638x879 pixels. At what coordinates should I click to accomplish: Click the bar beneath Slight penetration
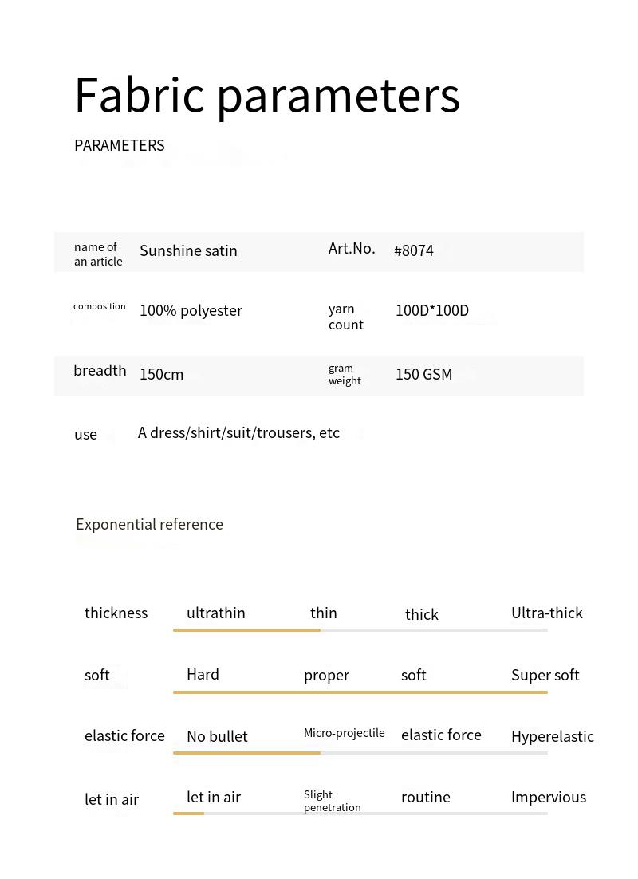[360, 814]
